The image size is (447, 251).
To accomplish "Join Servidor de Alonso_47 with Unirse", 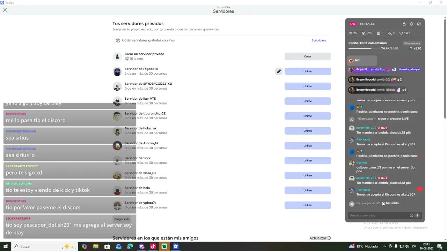I will [x=308, y=146].
